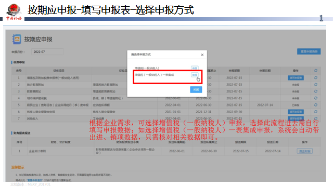Click 填写申报表 in the 增值税及附加税费申报表 row
Image resolution: width=333 pixels, height=187 pixels.
coord(296,78)
